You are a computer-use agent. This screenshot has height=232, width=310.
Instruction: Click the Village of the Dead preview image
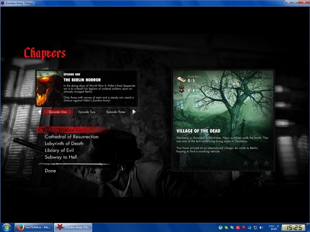pos(223,120)
